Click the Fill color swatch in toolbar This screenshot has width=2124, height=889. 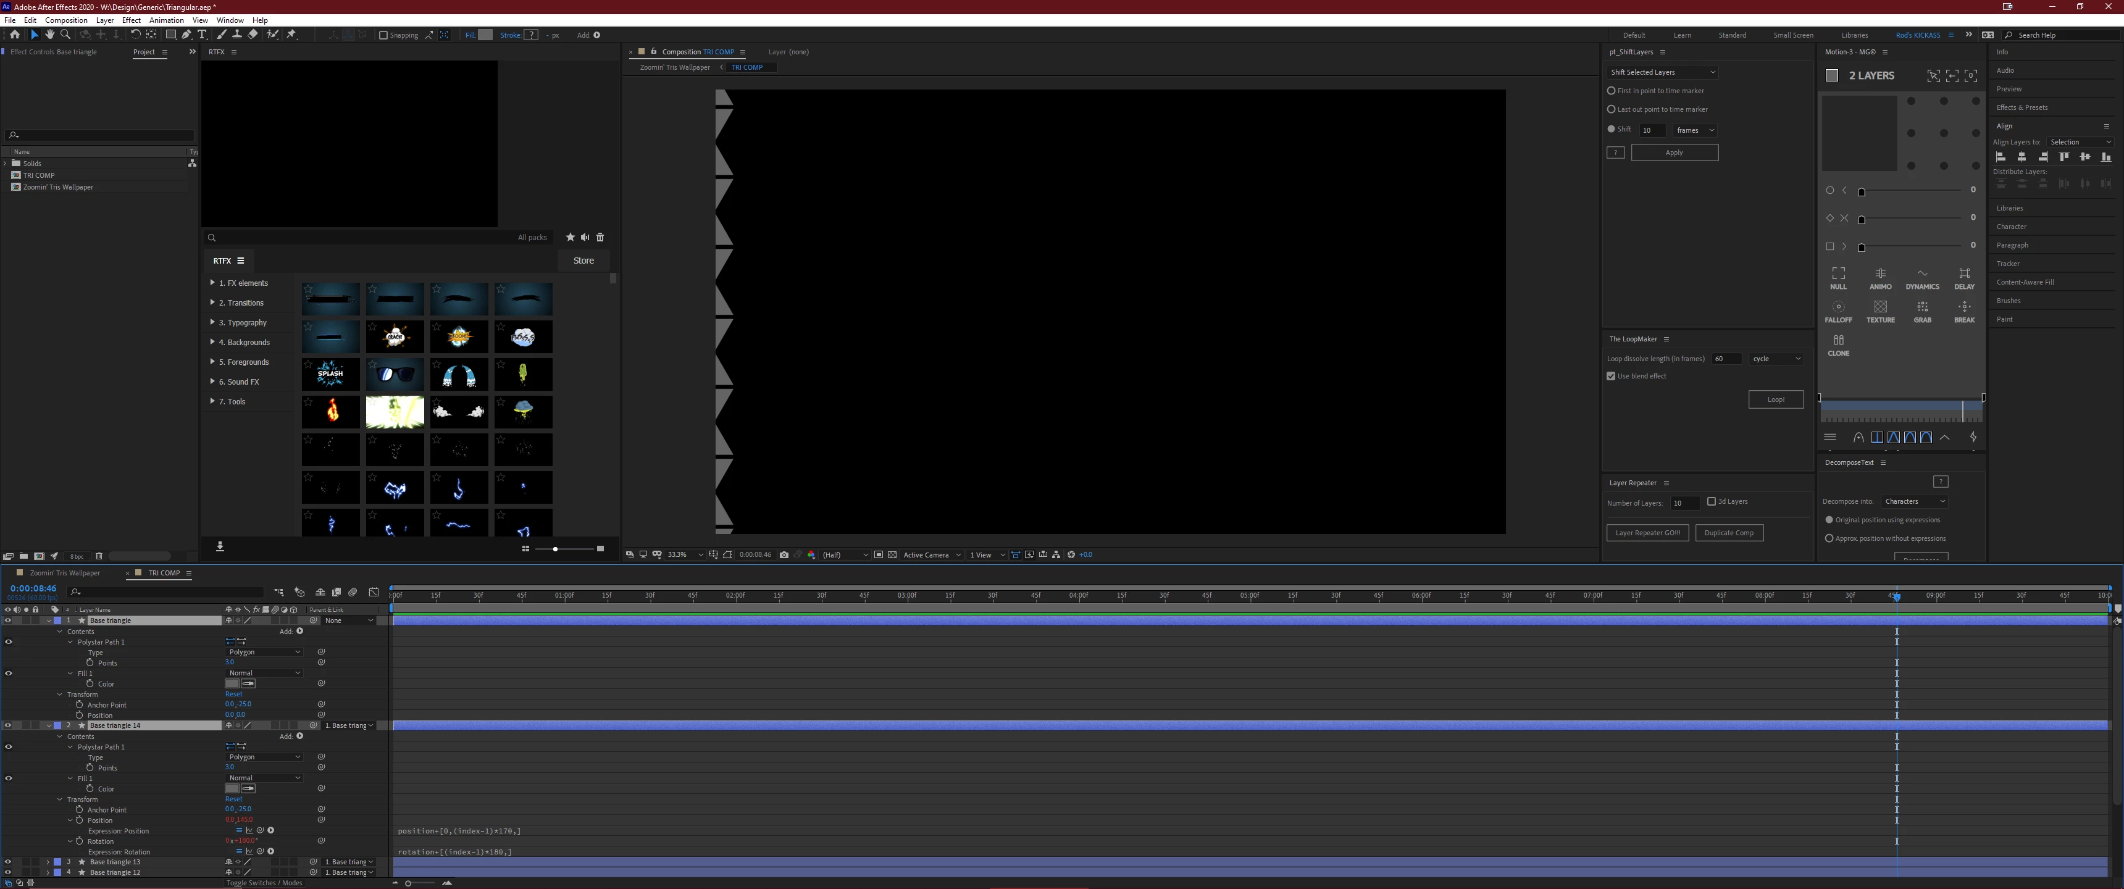(x=486, y=35)
